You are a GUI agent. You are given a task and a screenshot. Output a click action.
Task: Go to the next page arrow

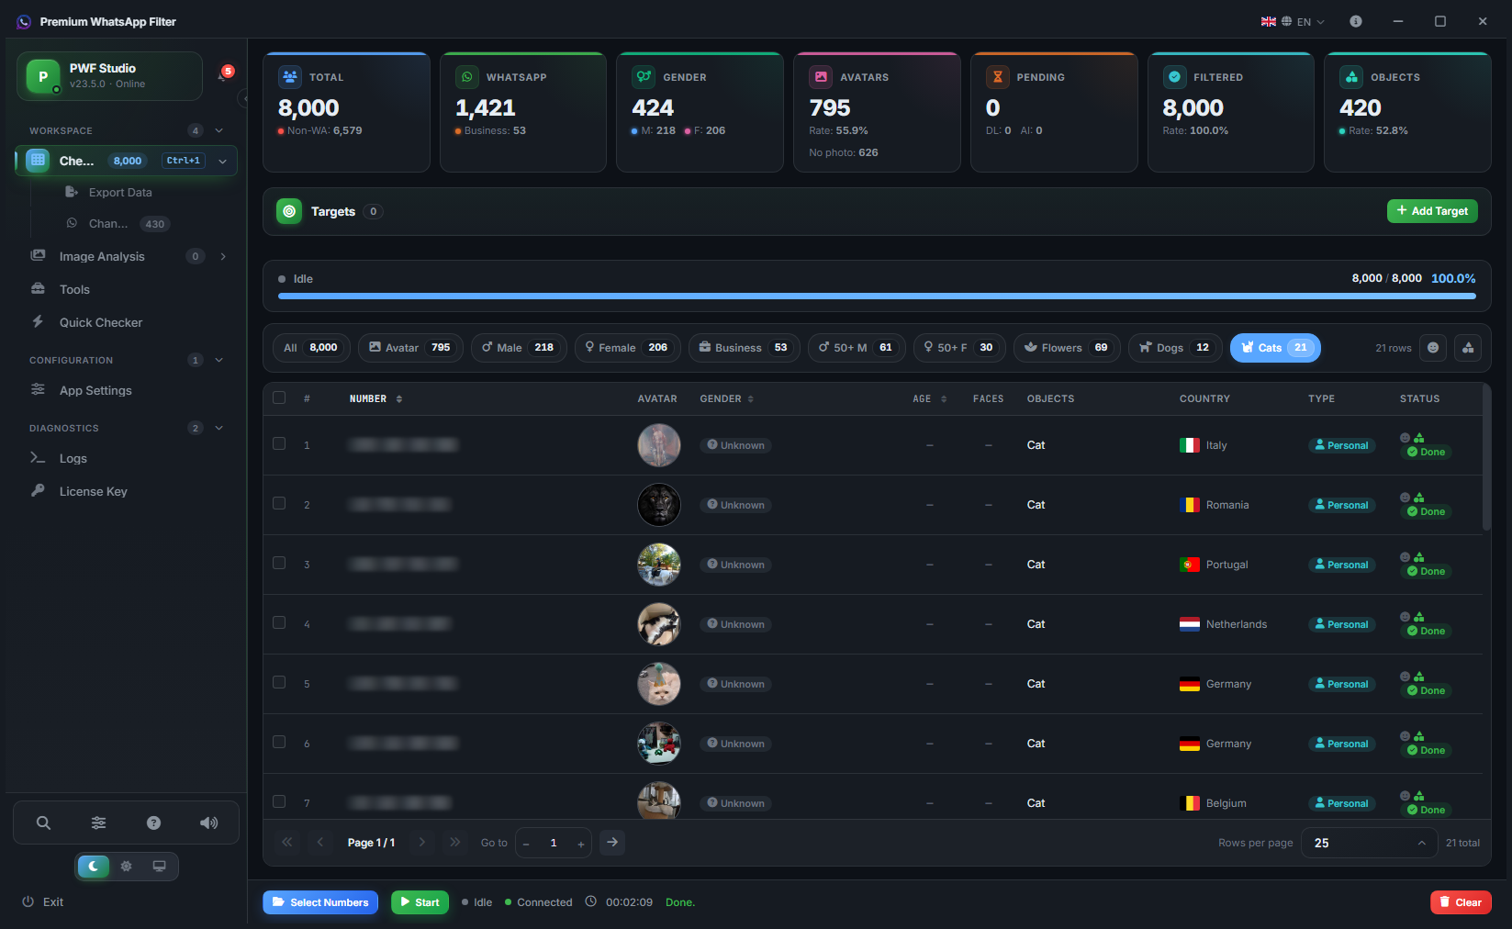(x=422, y=842)
